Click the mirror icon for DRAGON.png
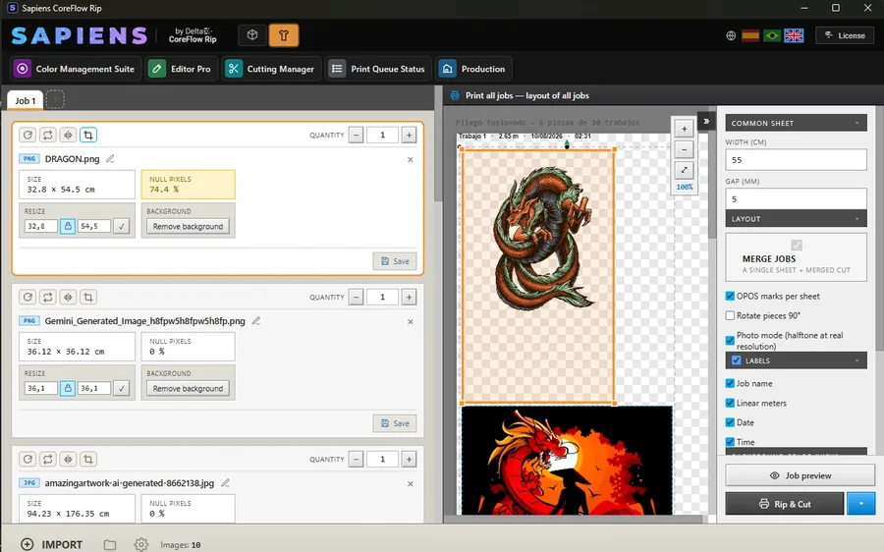This screenshot has height=552, width=884. point(68,135)
